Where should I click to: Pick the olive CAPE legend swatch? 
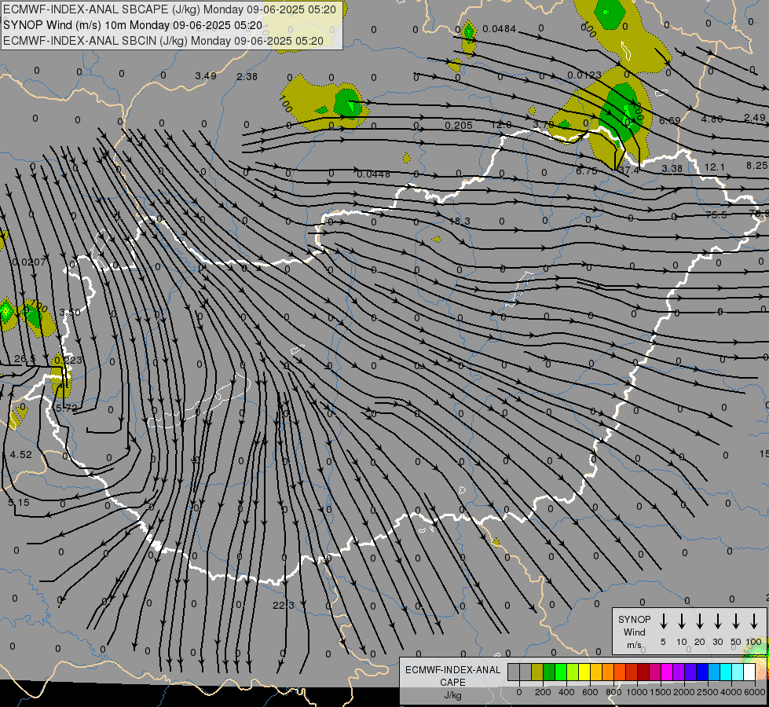click(537, 672)
